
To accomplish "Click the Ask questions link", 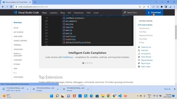I will pos(146,54).
